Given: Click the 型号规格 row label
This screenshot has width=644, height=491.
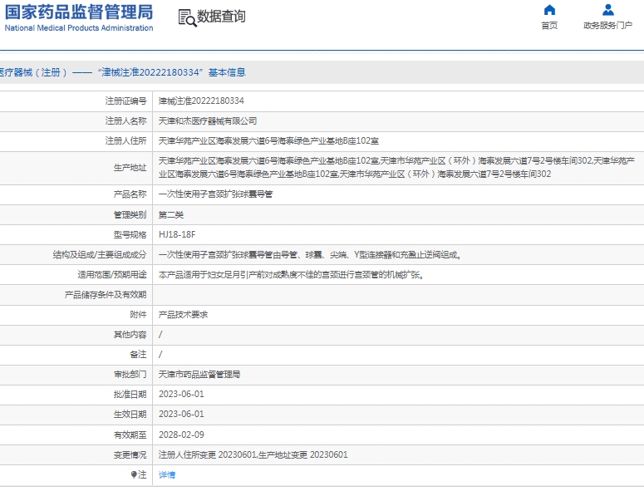Looking at the screenshot, I should (x=130, y=235).
